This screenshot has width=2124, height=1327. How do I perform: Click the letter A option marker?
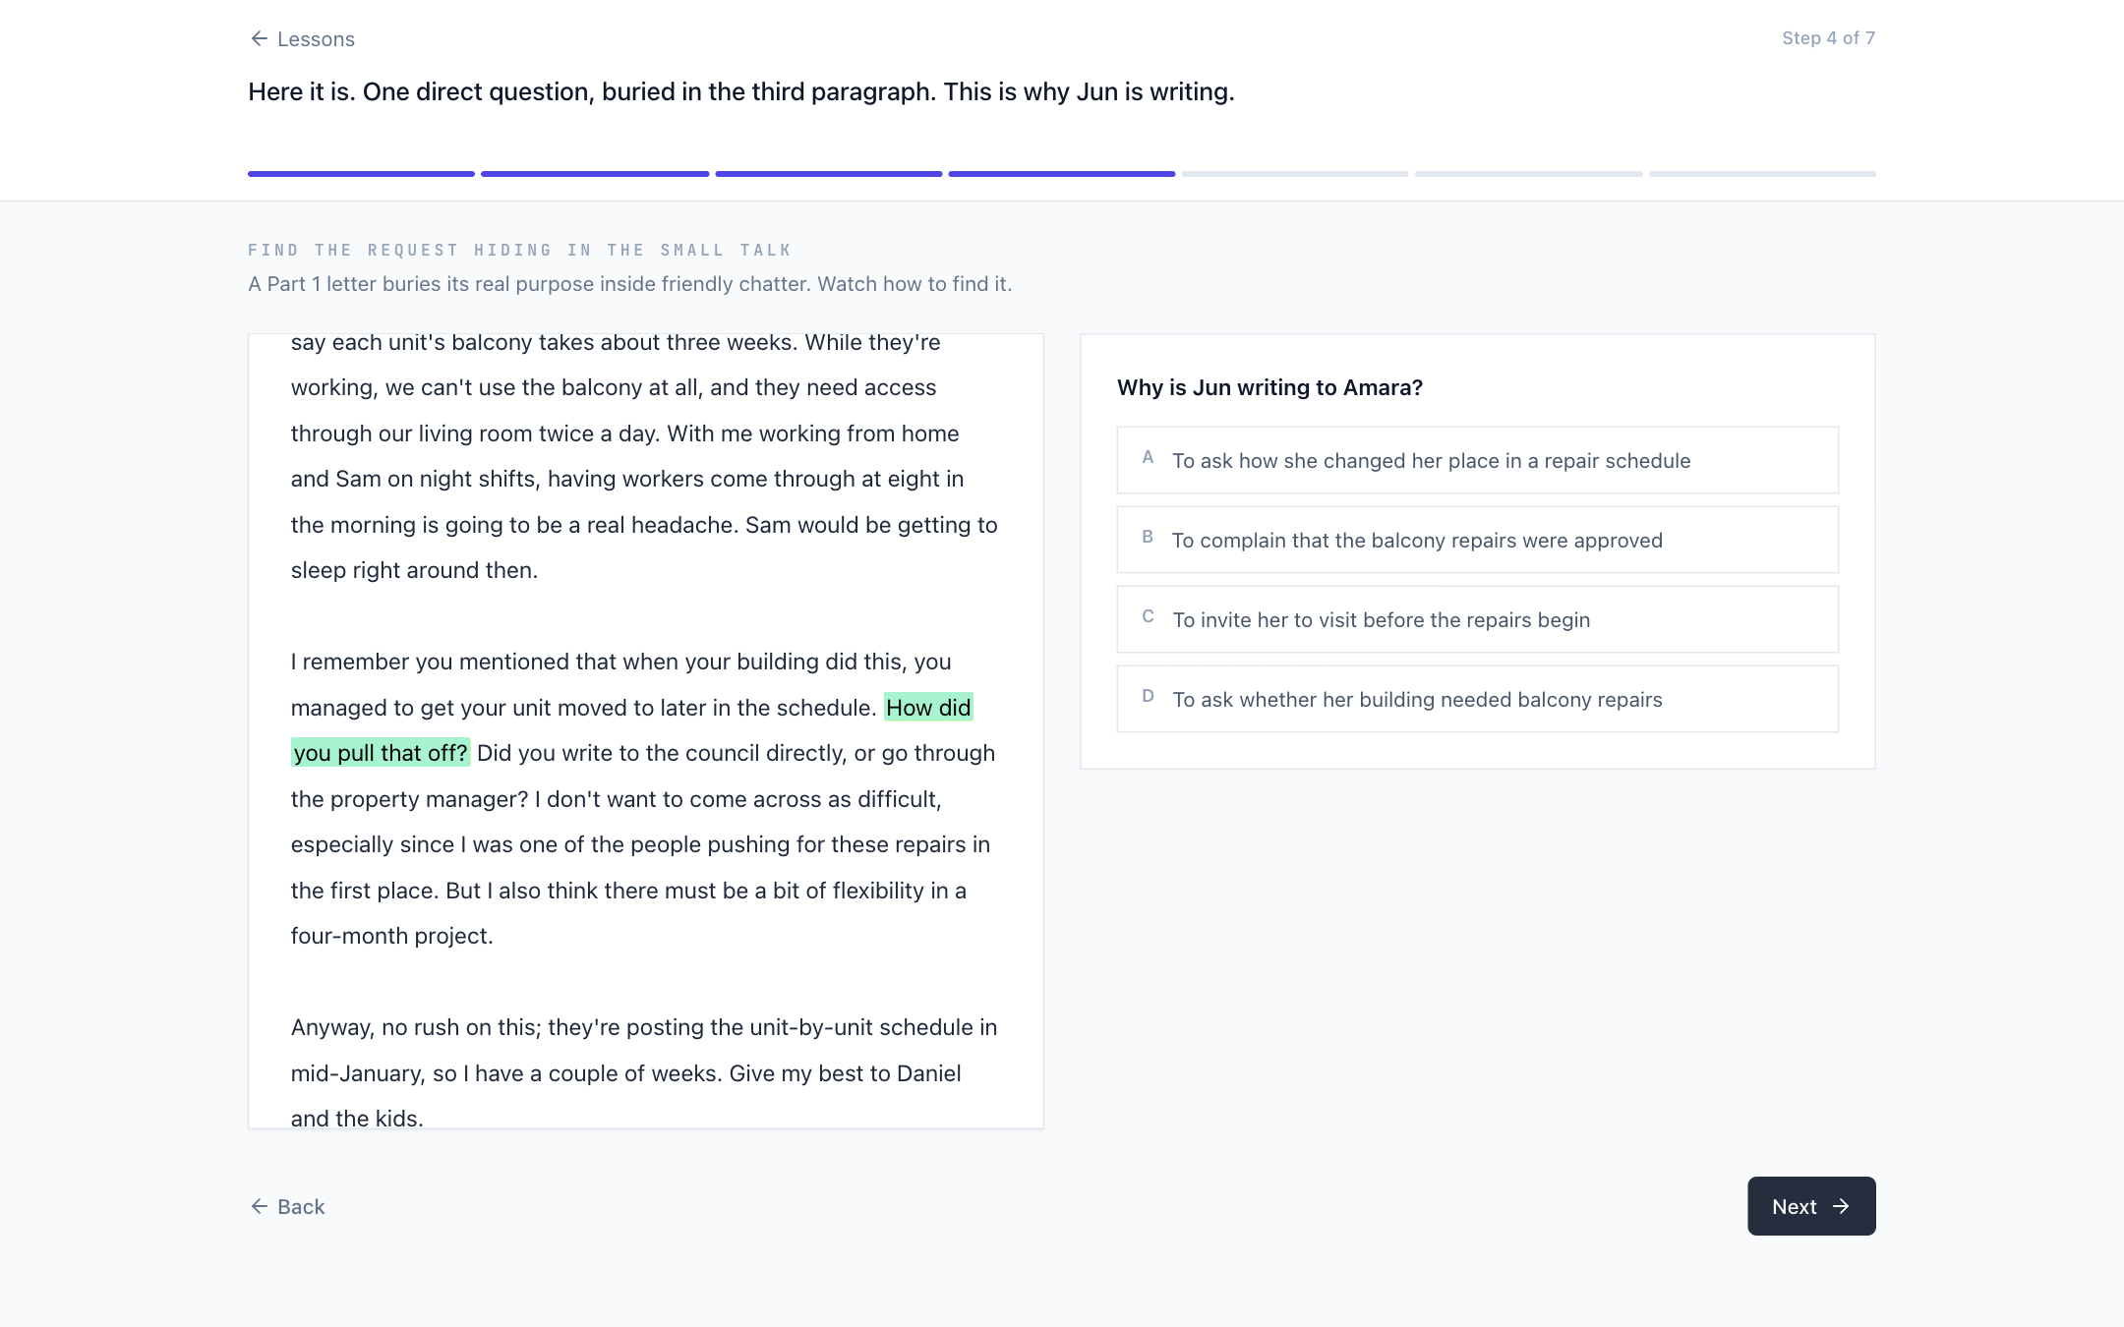pos(1148,457)
